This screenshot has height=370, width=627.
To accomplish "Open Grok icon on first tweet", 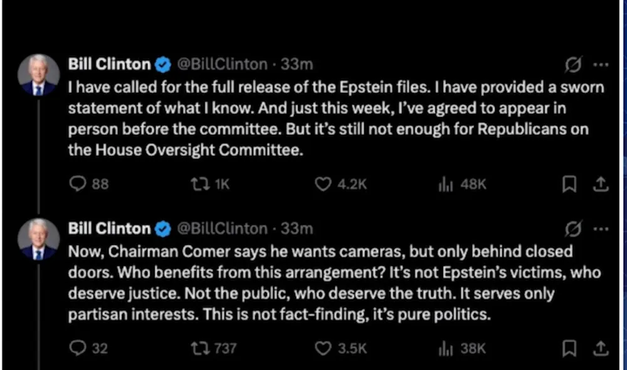I will pos(573,64).
